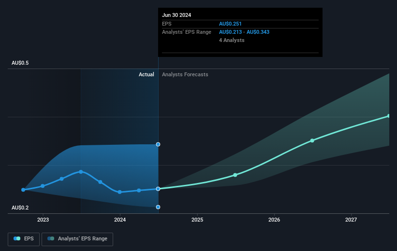Click the tooltip date Jun 30 2024
The height and width of the screenshot is (251, 397).
(176, 15)
